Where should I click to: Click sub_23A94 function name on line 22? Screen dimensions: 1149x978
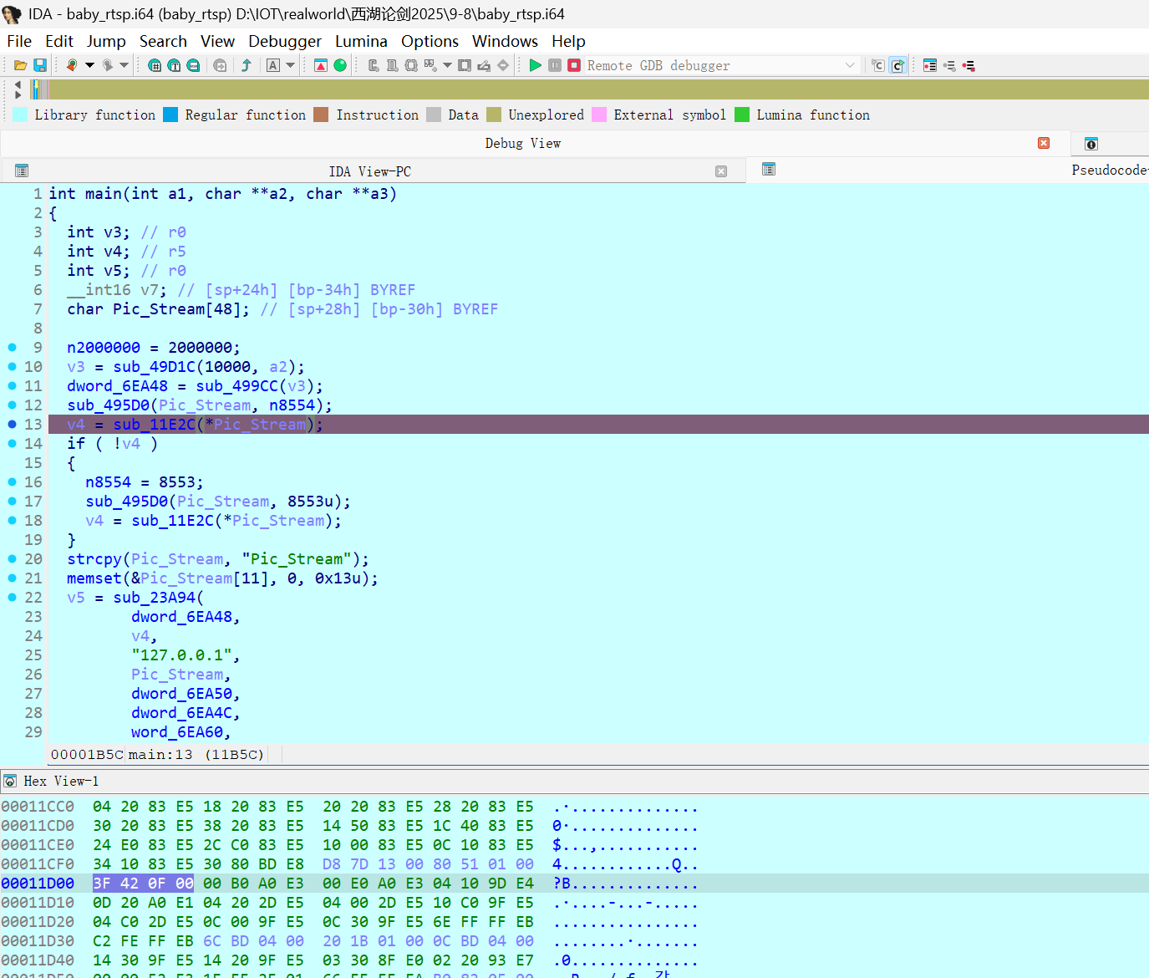(x=155, y=598)
